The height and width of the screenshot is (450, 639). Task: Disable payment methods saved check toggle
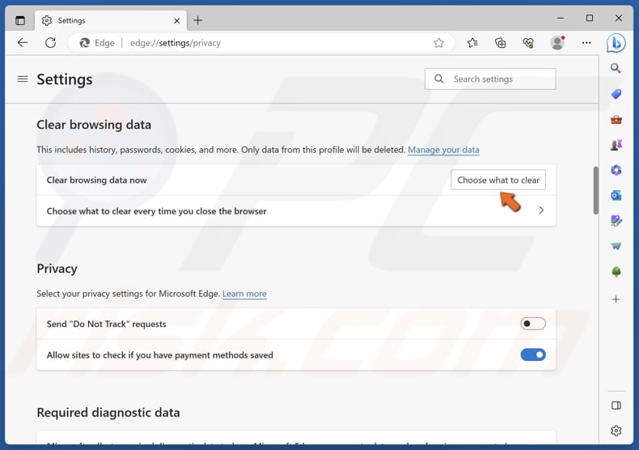(x=533, y=354)
